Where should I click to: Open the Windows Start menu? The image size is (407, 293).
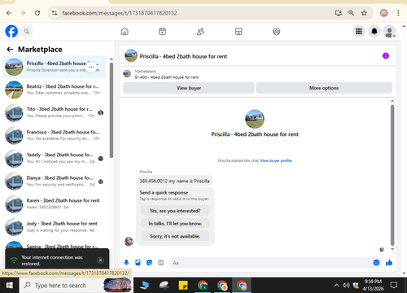click(x=10, y=286)
